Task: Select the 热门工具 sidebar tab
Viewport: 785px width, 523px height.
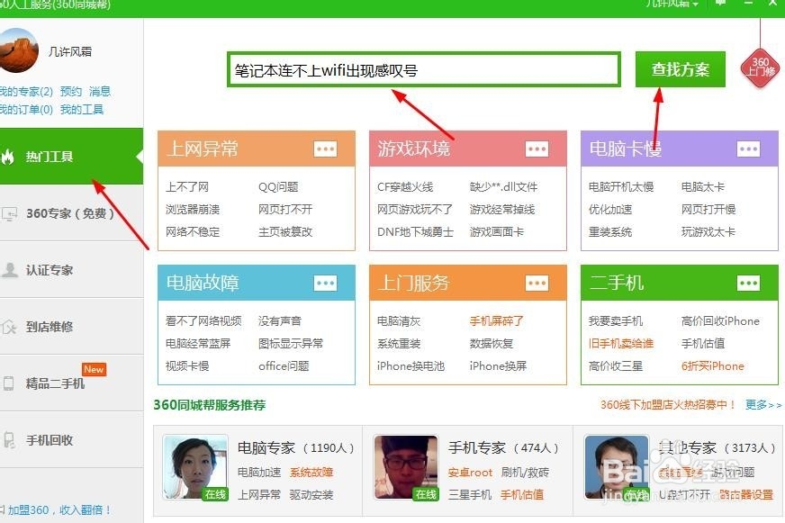Action: [x=71, y=157]
